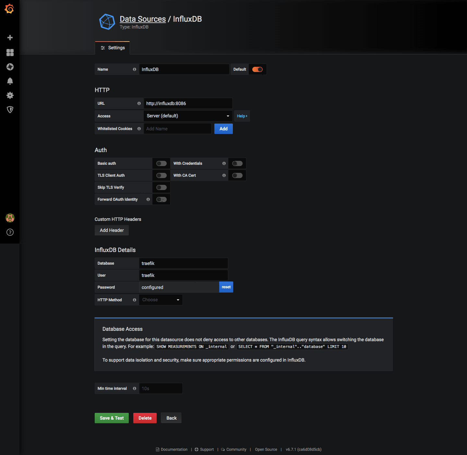The width and height of the screenshot is (467, 455).
Task: Enable the Forward OAuth Identity switch
Action: (x=162, y=199)
